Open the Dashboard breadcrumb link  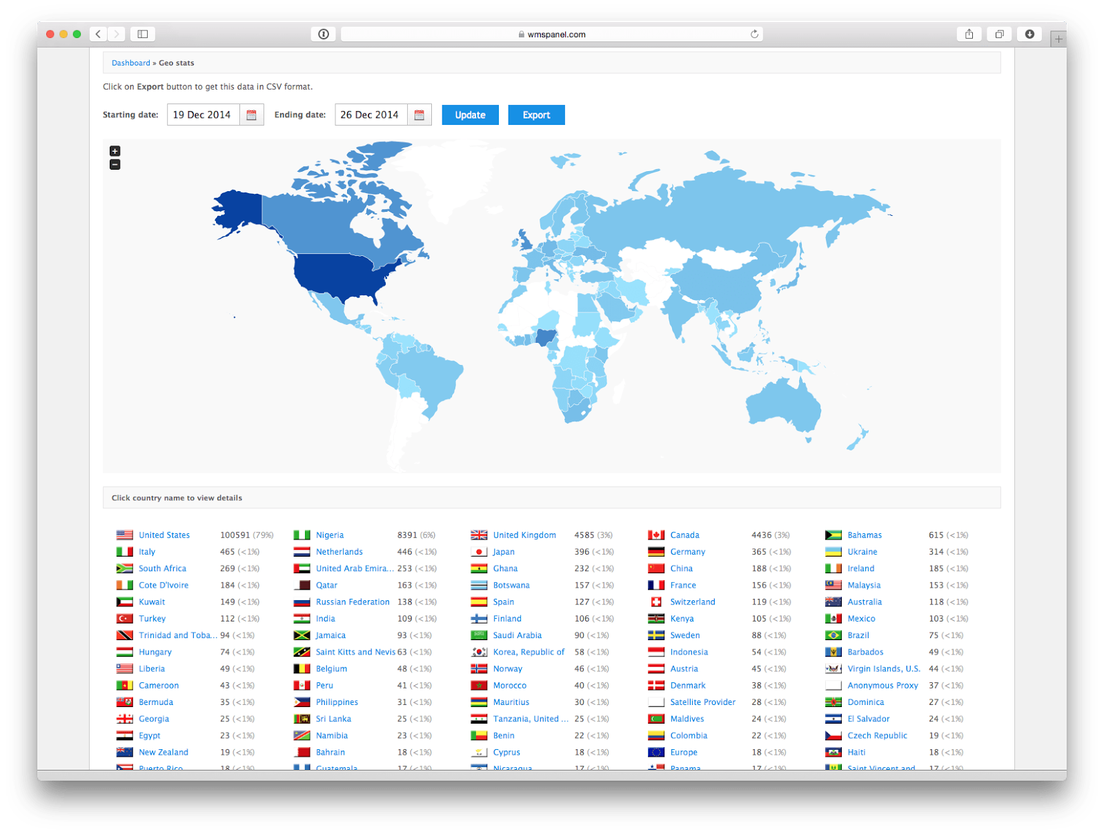[x=130, y=63]
